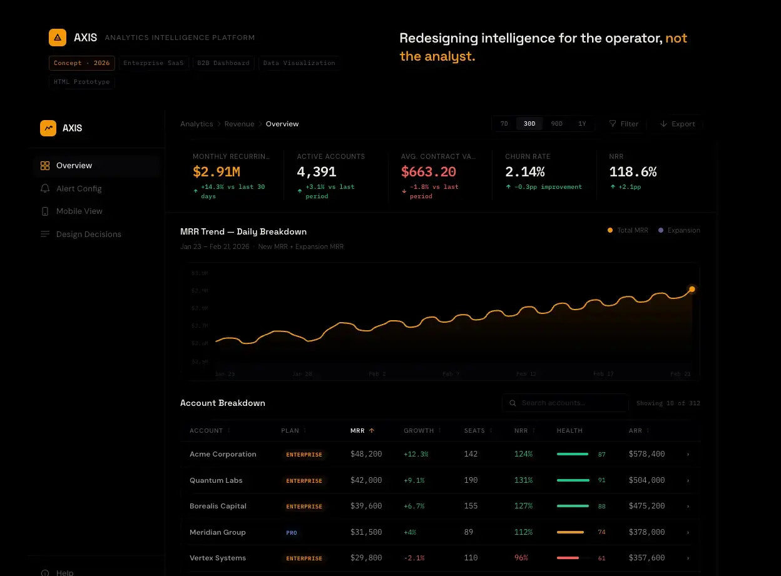Click the sort icon beside the SEATS header
Viewport: 781px width, 576px height.
[491, 431]
